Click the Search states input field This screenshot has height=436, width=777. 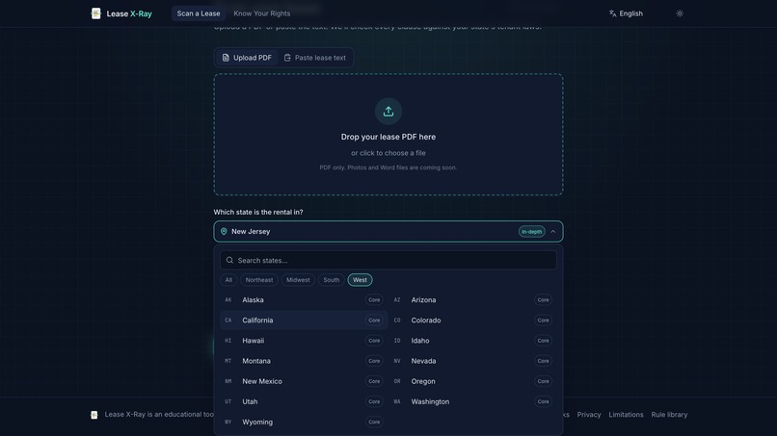[x=388, y=260]
